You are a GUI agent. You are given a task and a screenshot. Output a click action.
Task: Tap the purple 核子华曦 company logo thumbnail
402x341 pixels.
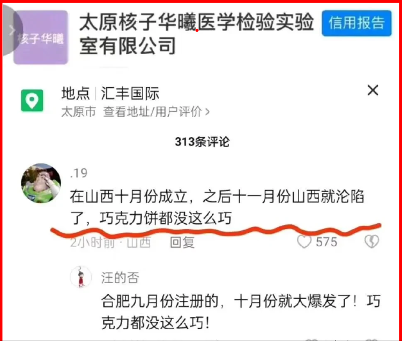click(x=41, y=37)
